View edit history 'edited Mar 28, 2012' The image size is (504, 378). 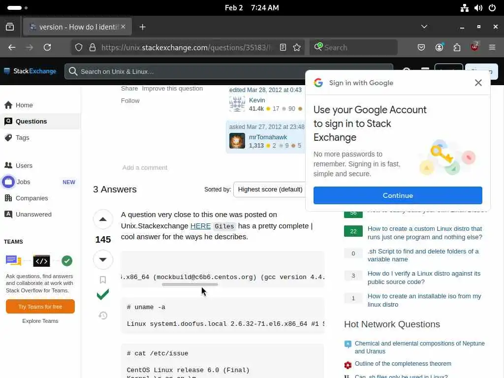click(x=265, y=90)
